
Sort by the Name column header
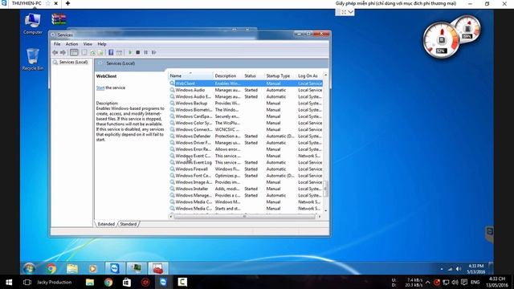[190, 75]
